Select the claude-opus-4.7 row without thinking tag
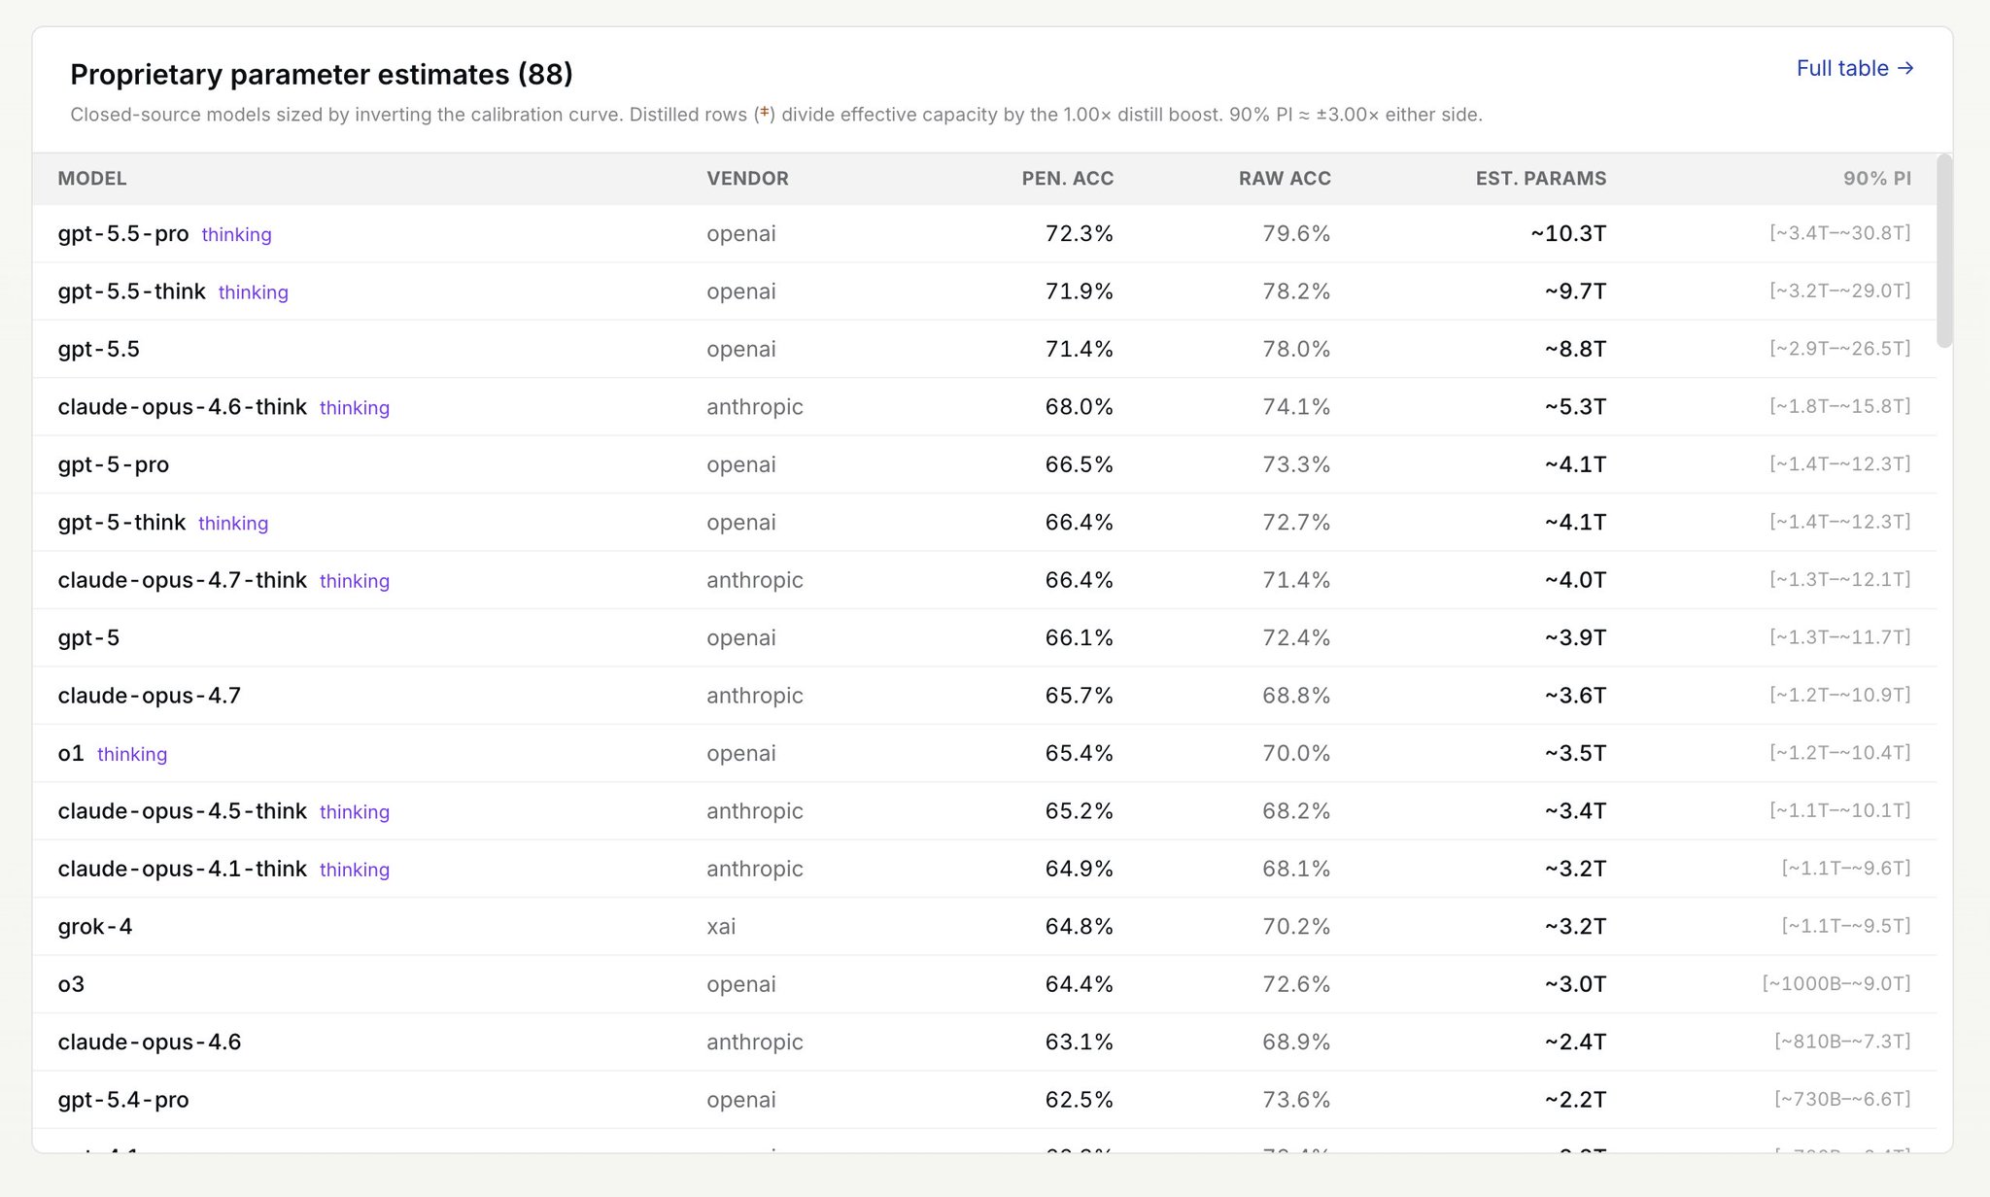Viewport: 1990px width, 1197px height. [984, 696]
